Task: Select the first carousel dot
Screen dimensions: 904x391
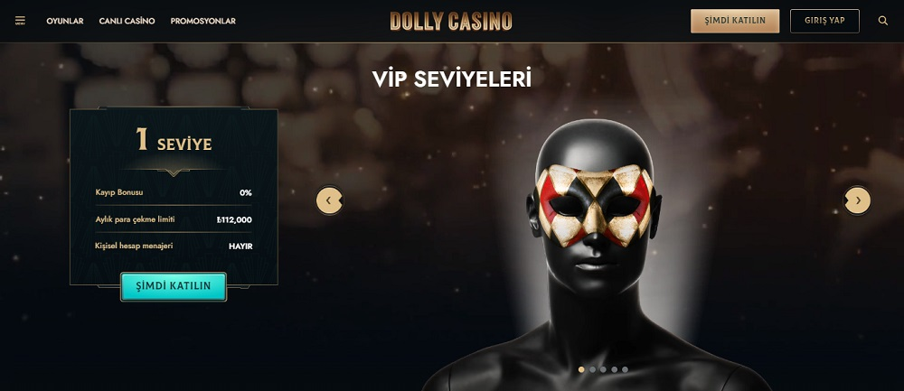Action: point(581,369)
